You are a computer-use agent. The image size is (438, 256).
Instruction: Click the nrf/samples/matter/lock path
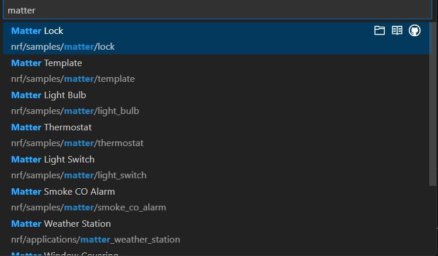tap(62, 47)
